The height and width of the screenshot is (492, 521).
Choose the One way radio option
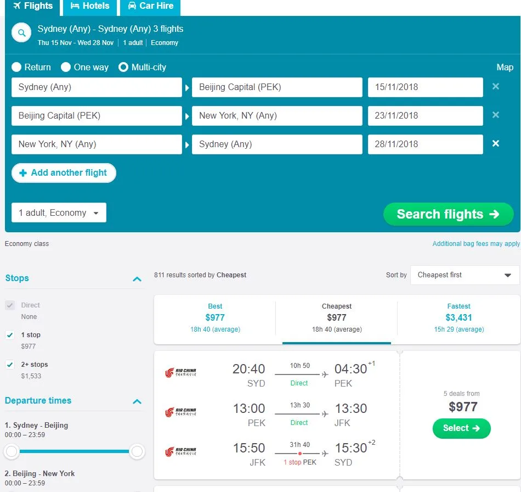point(66,67)
